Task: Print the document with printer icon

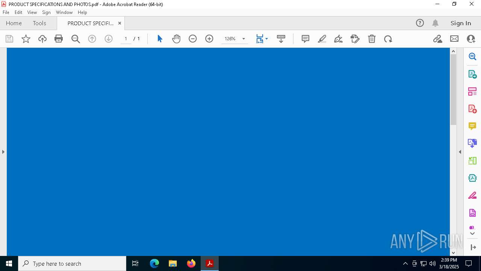Action: point(59,39)
